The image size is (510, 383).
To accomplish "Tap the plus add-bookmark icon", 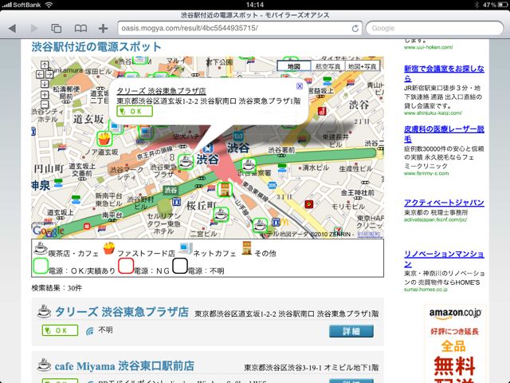I will (103, 29).
